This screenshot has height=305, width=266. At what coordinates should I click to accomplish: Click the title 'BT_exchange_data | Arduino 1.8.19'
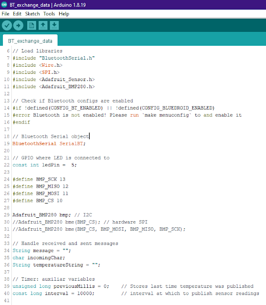pyautogui.click(x=48, y=5)
